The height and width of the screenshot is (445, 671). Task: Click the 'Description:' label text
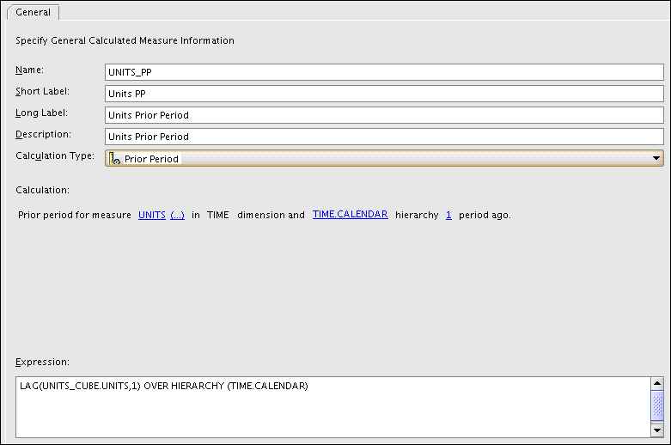pyautogui.click(x=43, y=134)
